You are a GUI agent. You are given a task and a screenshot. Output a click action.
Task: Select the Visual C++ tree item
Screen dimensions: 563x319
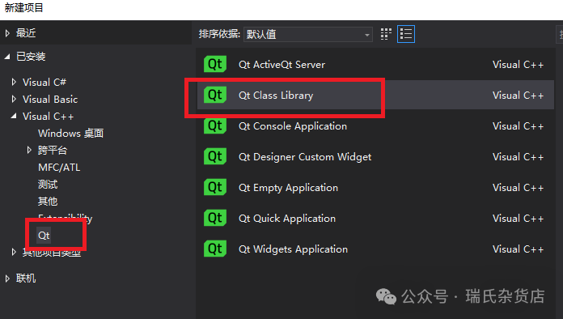click(x=48, y=117)
